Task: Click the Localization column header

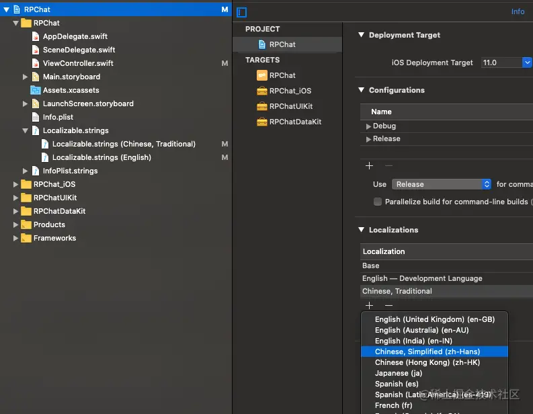Action: pos(446,251)
